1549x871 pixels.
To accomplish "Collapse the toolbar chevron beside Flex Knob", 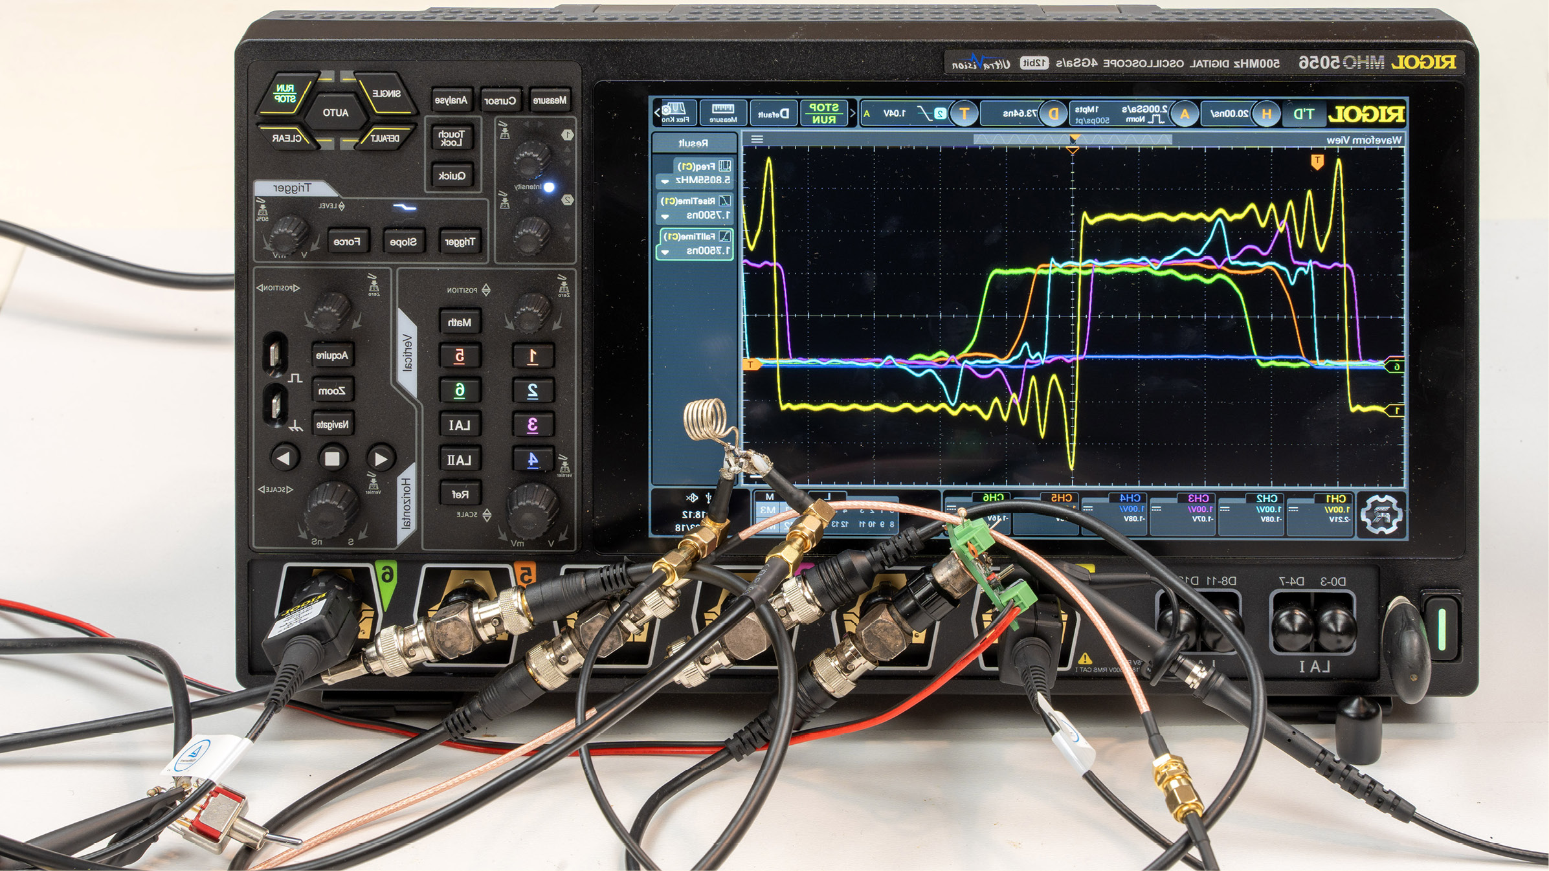I will coord(656,113).
